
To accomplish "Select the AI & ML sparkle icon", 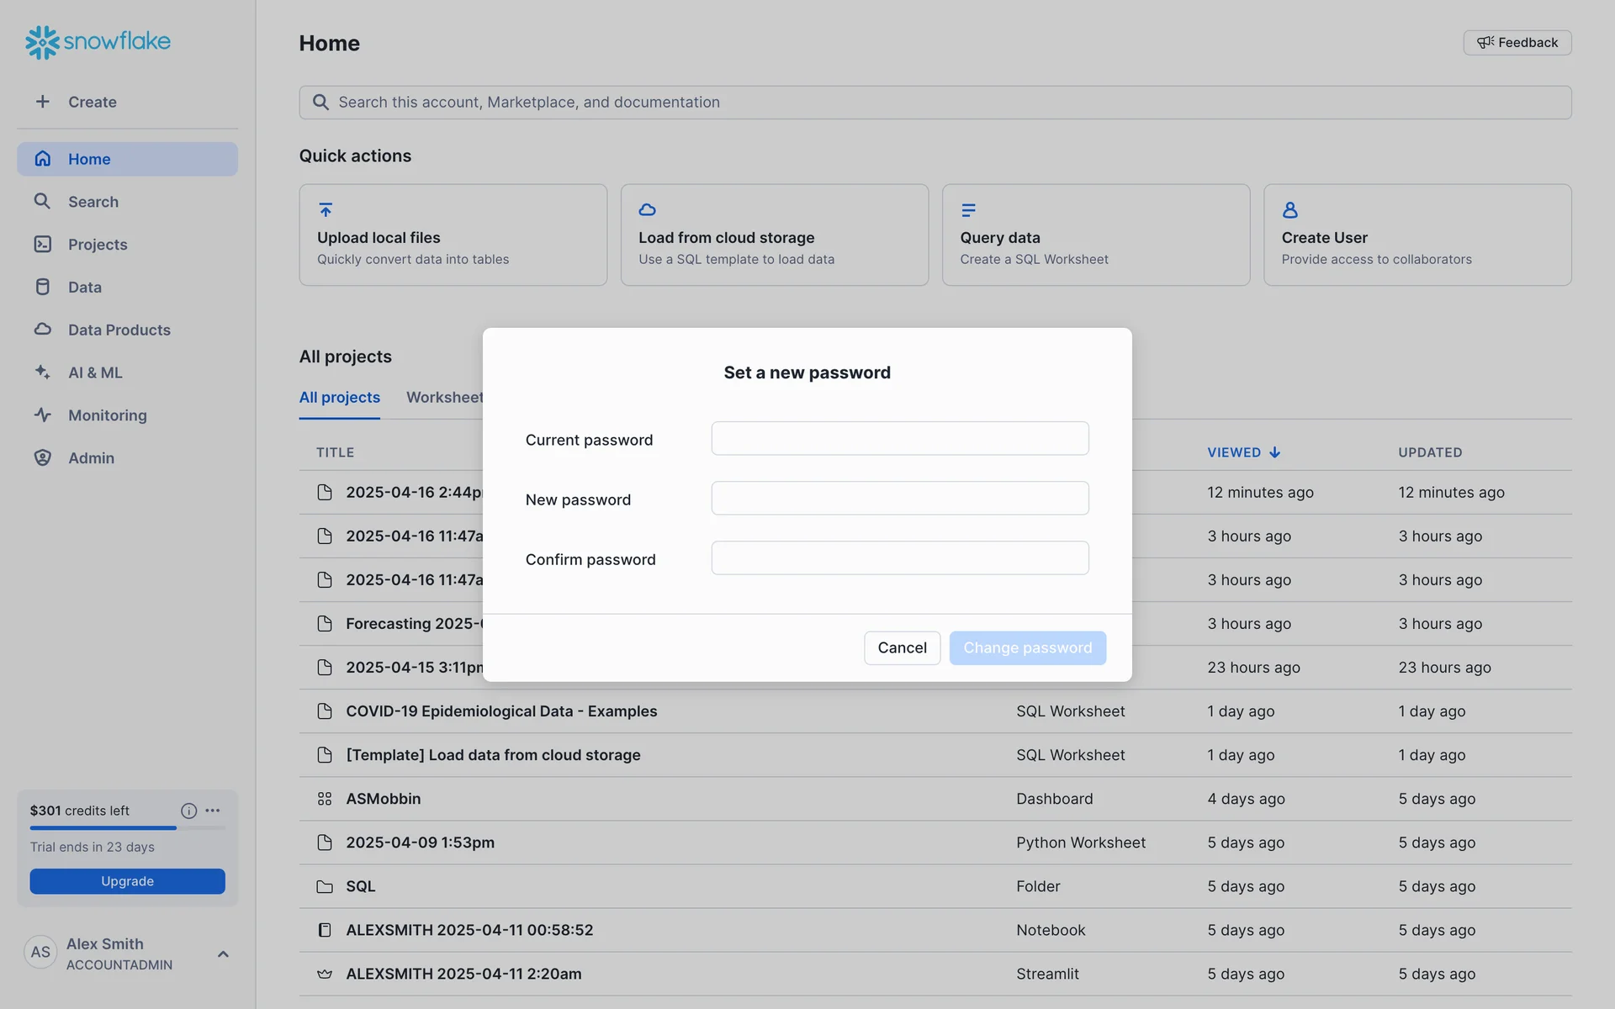I will coord(42,372).
